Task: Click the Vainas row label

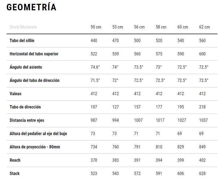Action: coord(16,94)
